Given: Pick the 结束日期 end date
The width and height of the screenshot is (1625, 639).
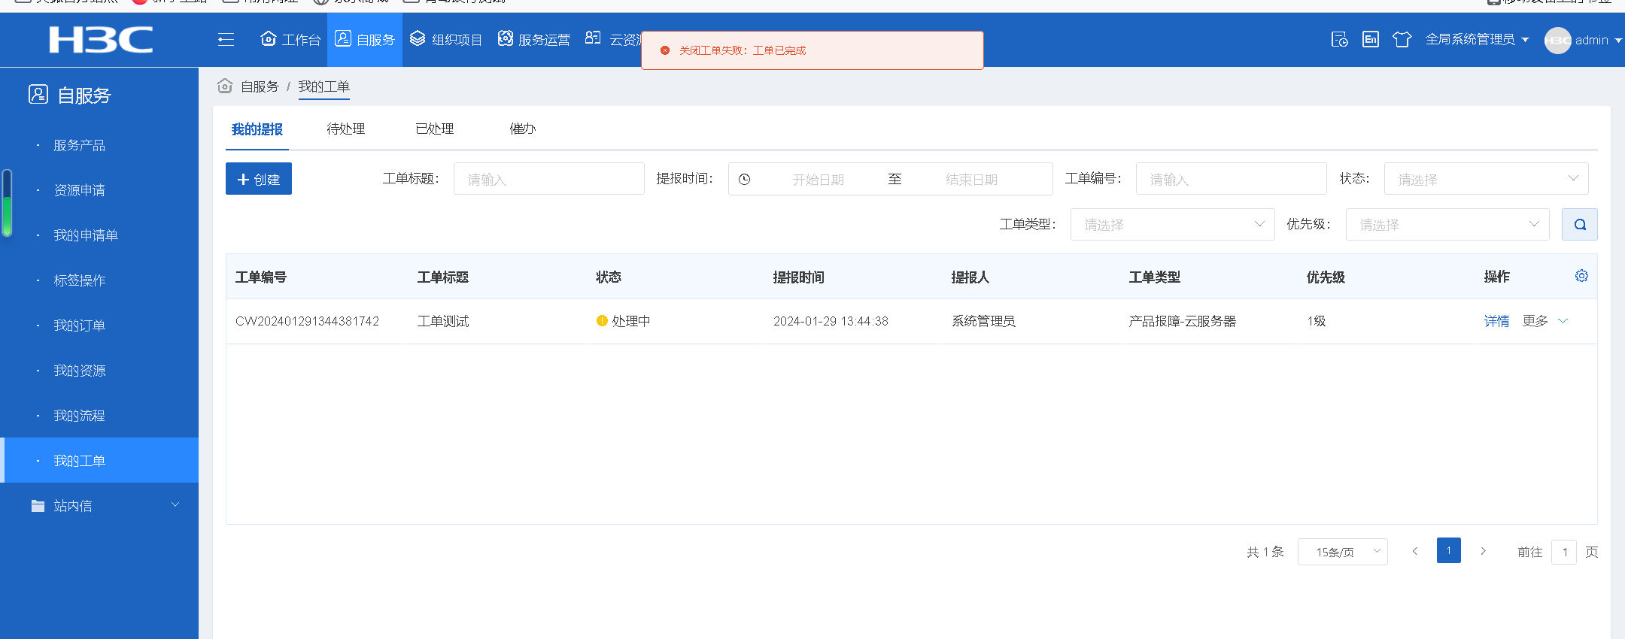Looking at the screenshot, I should click(971, 180).
